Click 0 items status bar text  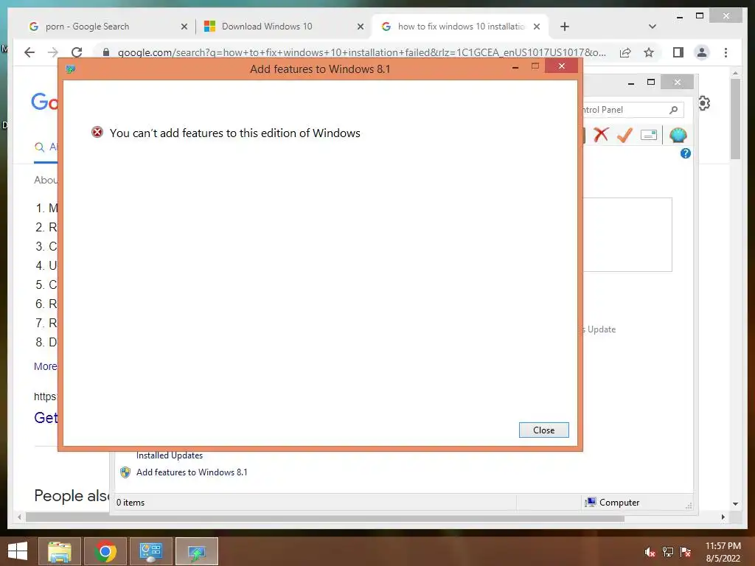131,503
